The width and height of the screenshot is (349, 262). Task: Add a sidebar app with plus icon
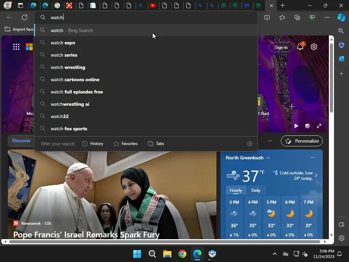341,74
